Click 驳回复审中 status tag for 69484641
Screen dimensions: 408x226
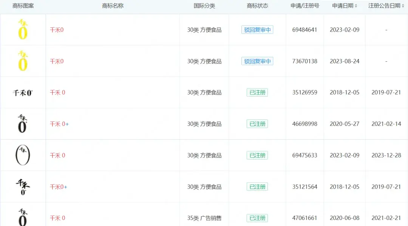(257, 30)
